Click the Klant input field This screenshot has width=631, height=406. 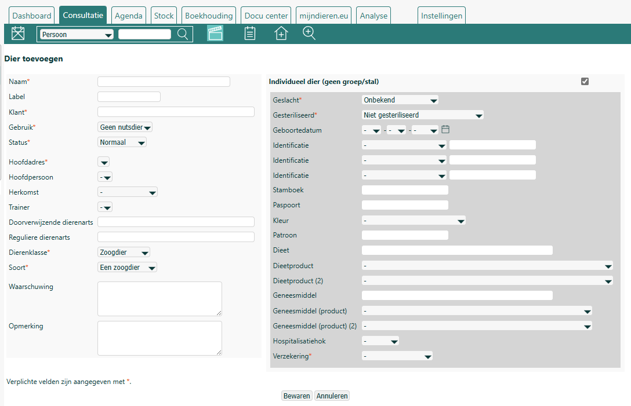tap(176, 112)
